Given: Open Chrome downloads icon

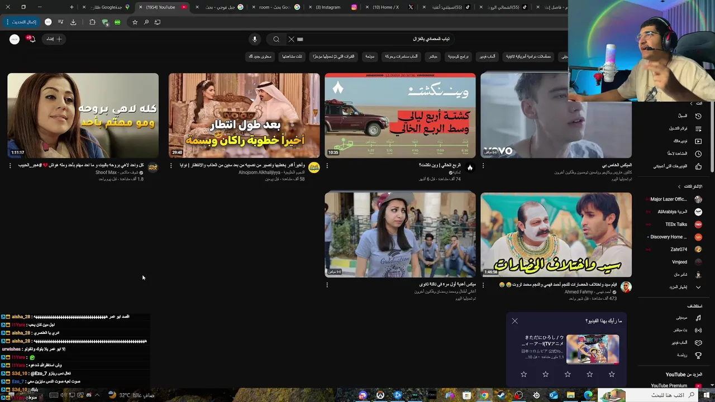Looking at the screenshot, I should tap(73, 22).
